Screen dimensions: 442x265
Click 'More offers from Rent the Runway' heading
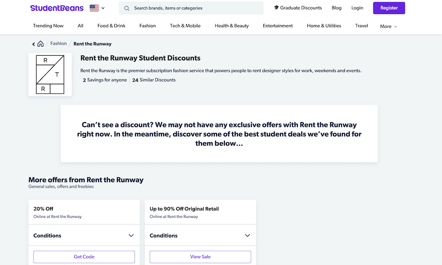pyautogui.click(x=86, y=180)
